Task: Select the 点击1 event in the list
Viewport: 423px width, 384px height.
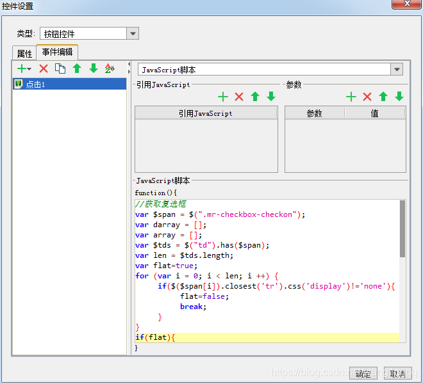Action: pos(36,84)
